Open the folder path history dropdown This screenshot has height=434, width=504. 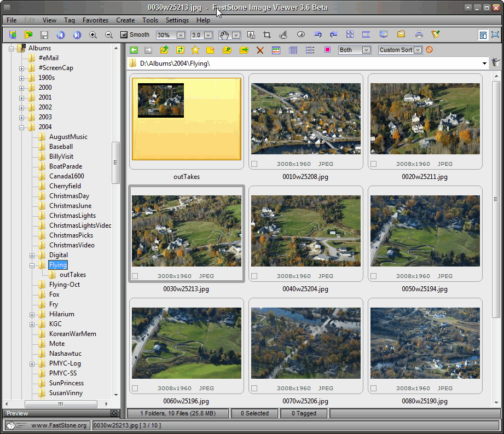click(x=484, y=63)
